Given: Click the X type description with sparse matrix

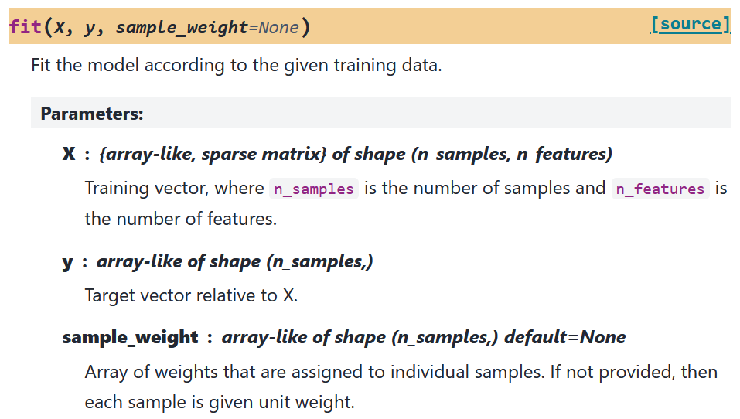Looking at the screenshot, I should [x=356, y=155].
